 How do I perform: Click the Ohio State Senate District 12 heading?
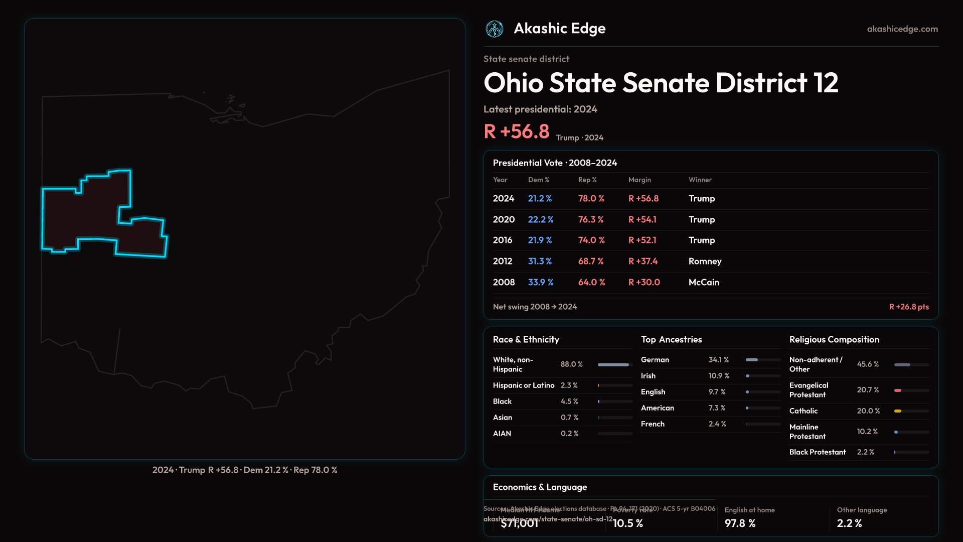coord(661,83)
